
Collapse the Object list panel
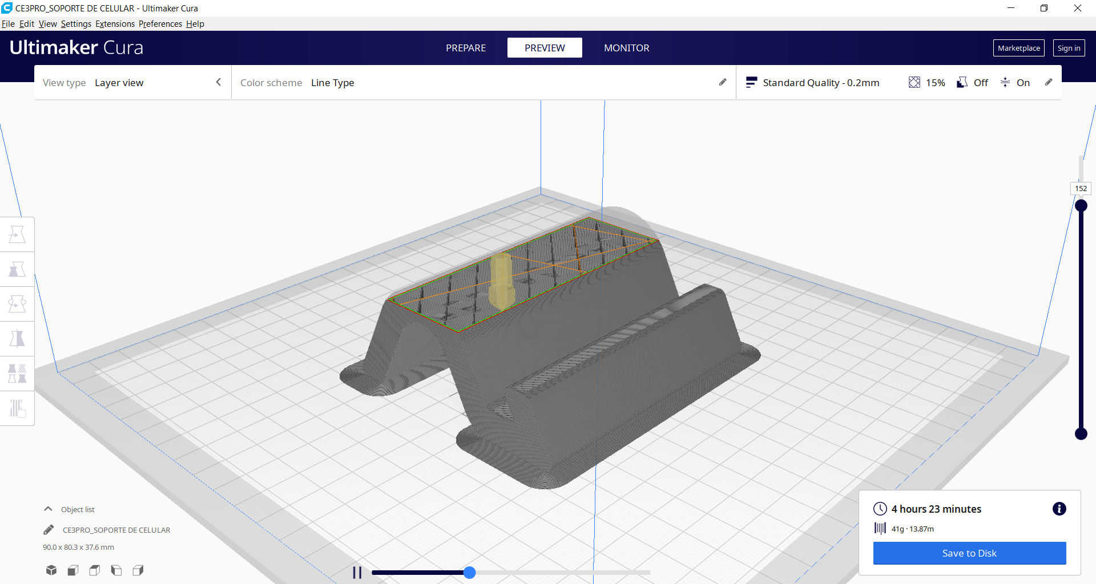coord(47,509)
